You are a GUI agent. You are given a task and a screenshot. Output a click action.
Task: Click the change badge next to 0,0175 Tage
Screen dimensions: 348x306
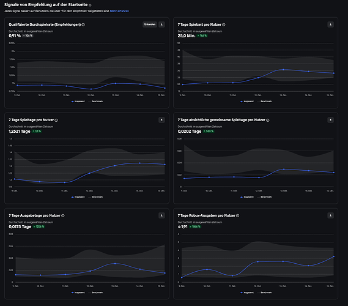pos(39,226)
